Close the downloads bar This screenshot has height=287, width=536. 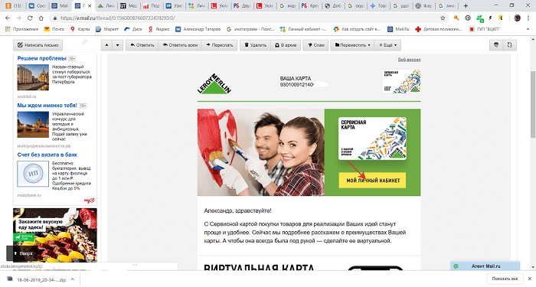pyautogui.click(x=530, y=279)
